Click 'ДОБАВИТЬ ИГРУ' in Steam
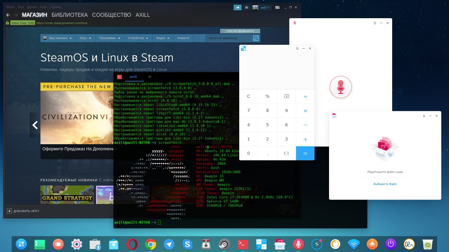 tap(23, 211)
